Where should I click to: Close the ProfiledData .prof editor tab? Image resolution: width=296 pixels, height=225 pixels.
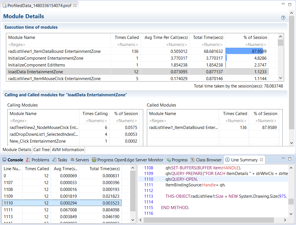pos(75,5)
